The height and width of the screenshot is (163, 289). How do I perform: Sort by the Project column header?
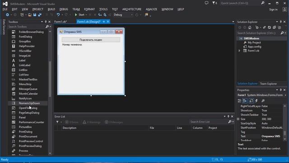tap(220, 128)
